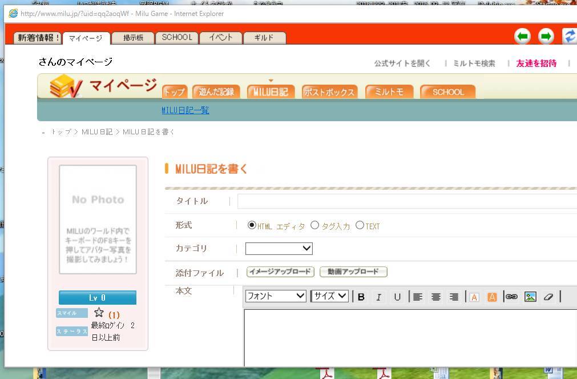Image resolution: width=577 pixels, height=379 pixels.
Task: Click the insert image icon in editor
Action: tap(530, 297)
